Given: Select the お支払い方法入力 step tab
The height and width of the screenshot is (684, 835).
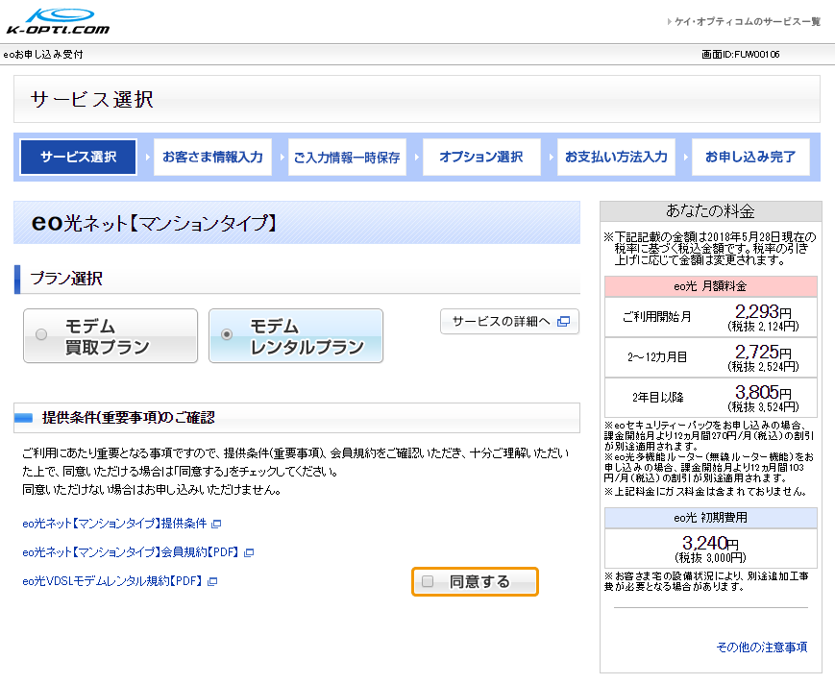Looking at the screenshot, I should point(616,157).
